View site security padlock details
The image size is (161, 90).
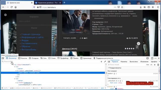(38, 7)
